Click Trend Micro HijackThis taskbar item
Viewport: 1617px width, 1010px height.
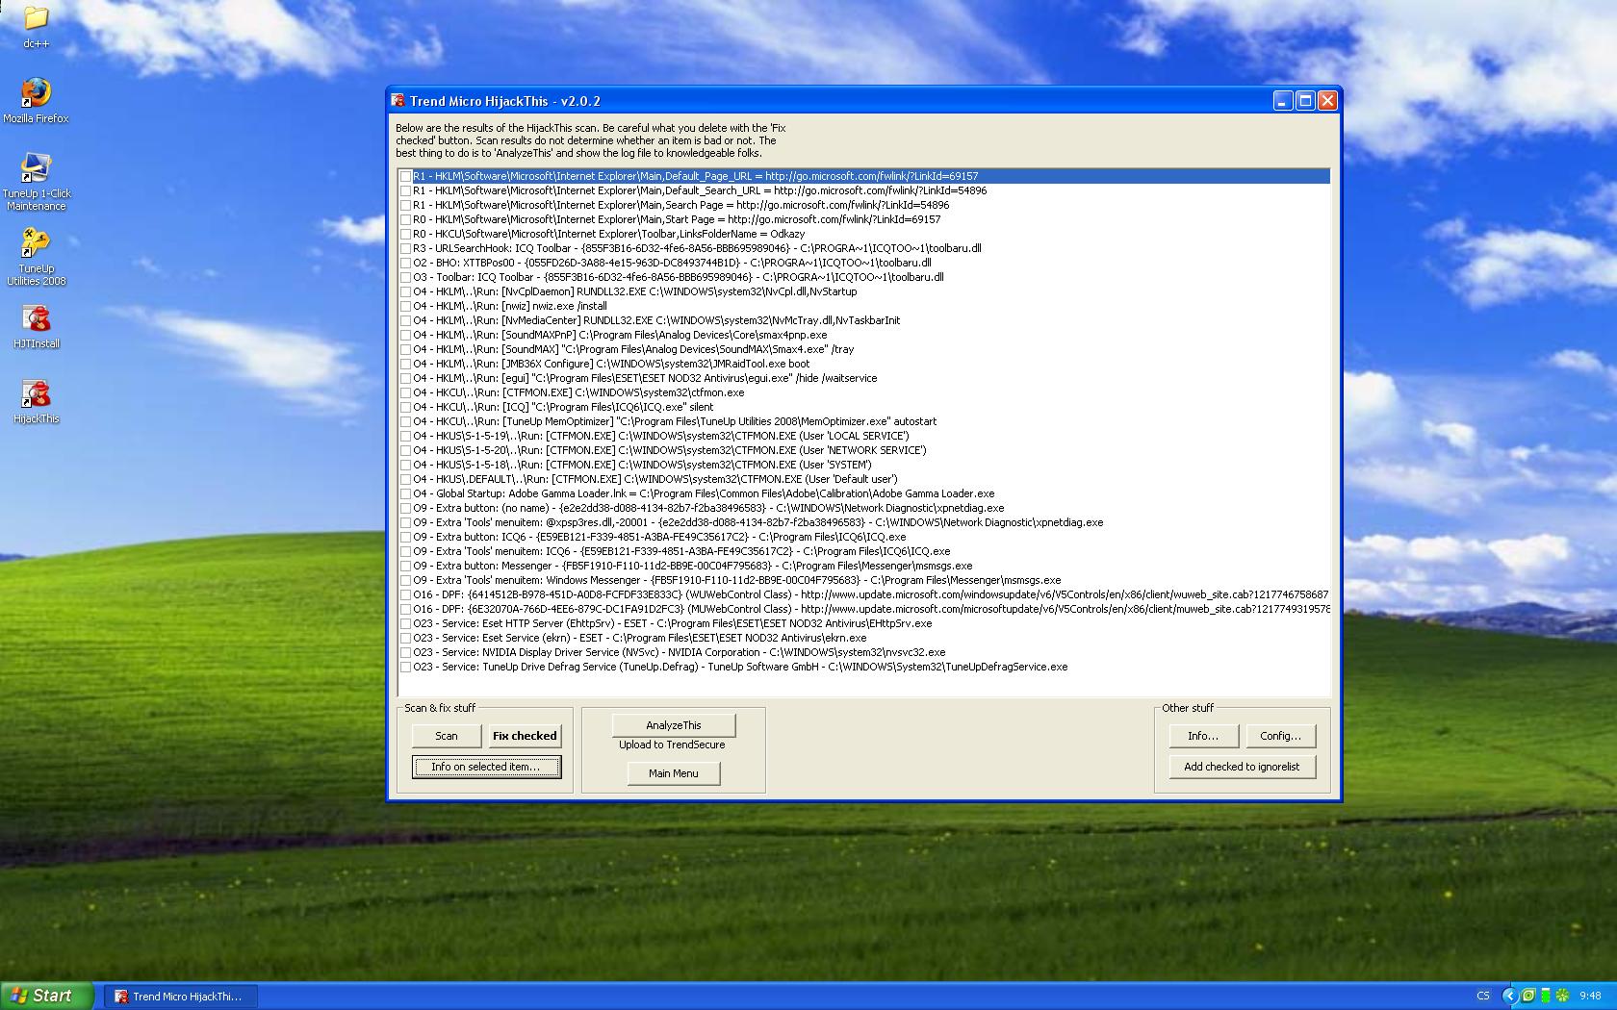(180, 996)
